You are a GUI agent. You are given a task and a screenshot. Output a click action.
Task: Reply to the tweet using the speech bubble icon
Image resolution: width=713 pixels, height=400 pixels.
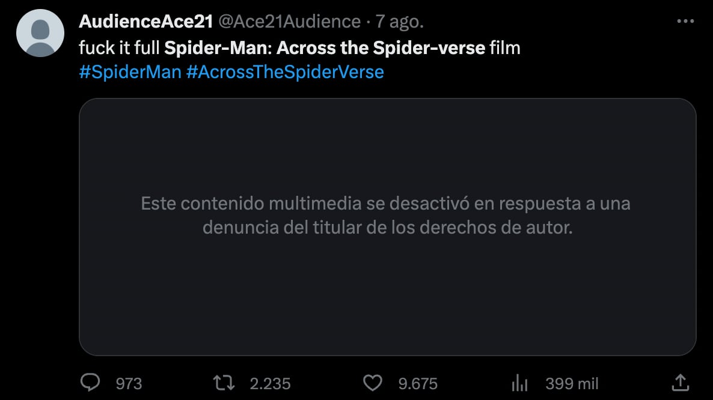coord(90,383)
